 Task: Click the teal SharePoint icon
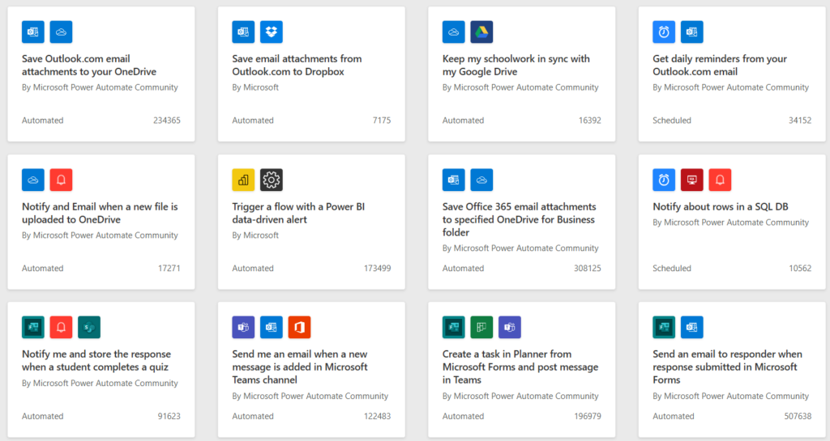89,327
